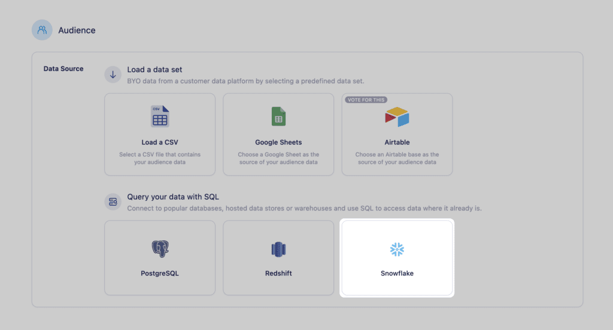The image size is (613, 330).
Task: Select the highlighted "Snowflake" label
Action: [x=397, y=273]
